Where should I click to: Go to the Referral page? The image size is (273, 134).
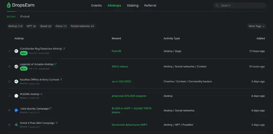click(150, 5)
